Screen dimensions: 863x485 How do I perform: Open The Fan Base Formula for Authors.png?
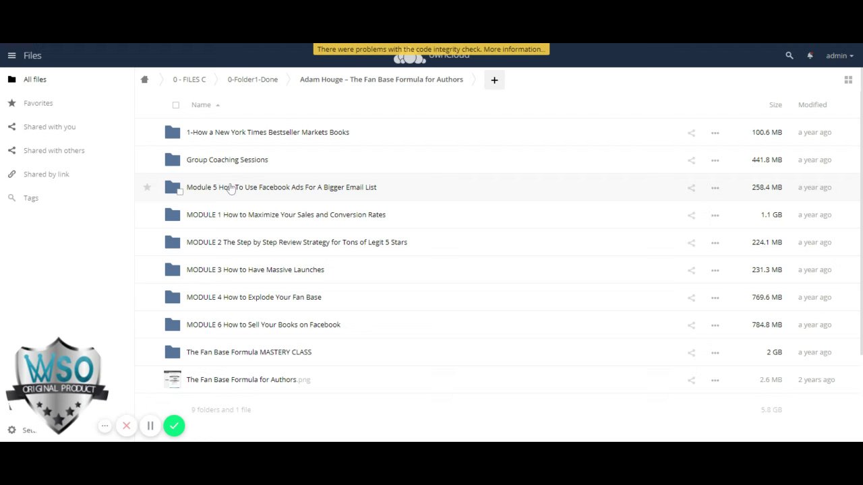click(x=248, y=380)
